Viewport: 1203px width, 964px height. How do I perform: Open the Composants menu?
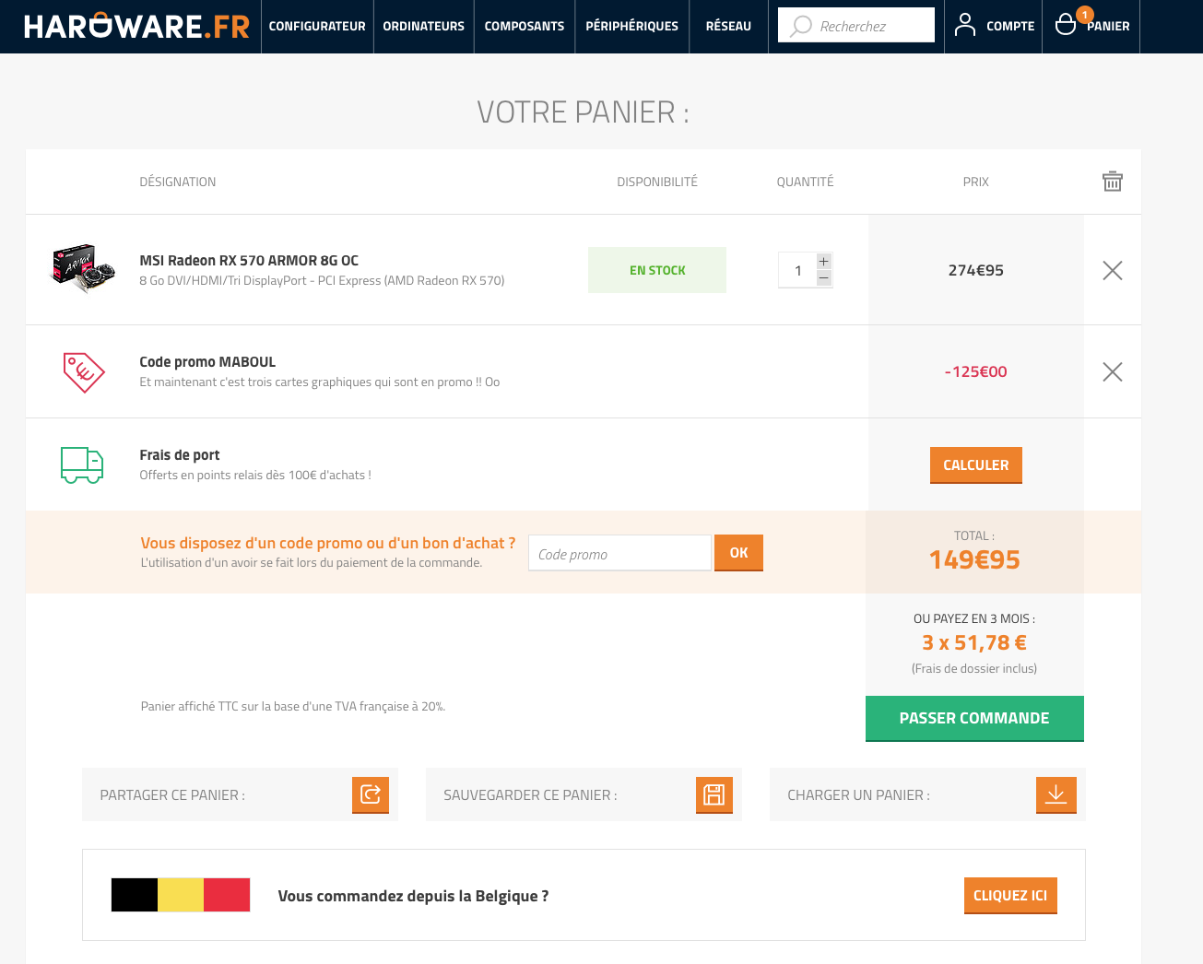pyautogui.click(x=524, y=26)
